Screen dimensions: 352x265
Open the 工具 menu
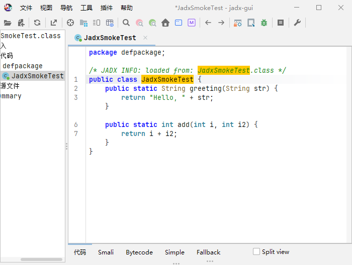[86, 8]
